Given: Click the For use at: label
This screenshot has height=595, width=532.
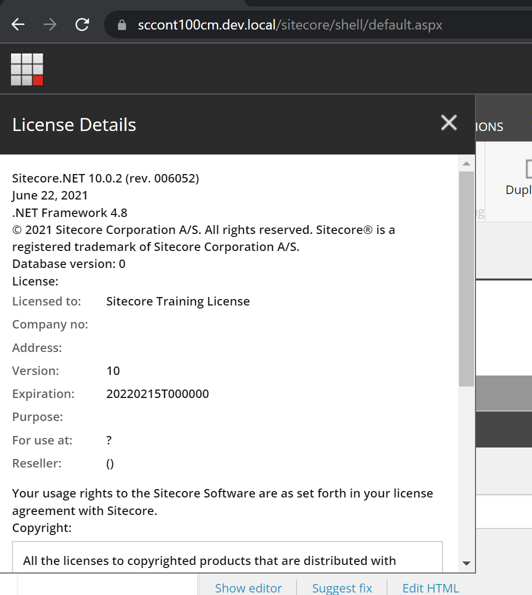Looking at the screenshot, I should click(x=42, y=440).
